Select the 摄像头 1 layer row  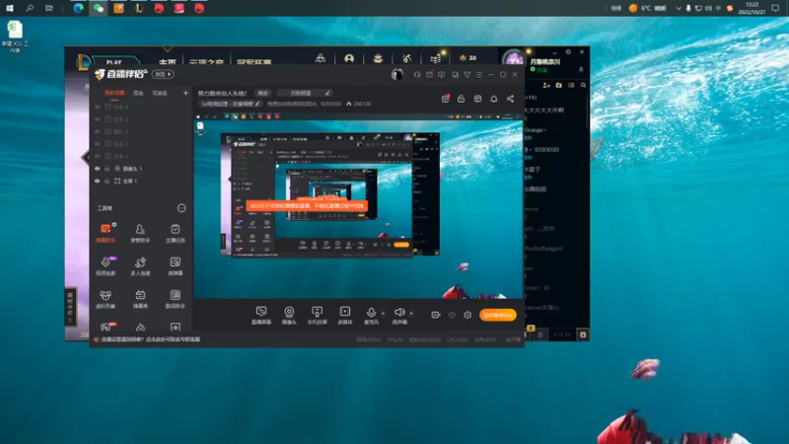(x=140, y=169)
